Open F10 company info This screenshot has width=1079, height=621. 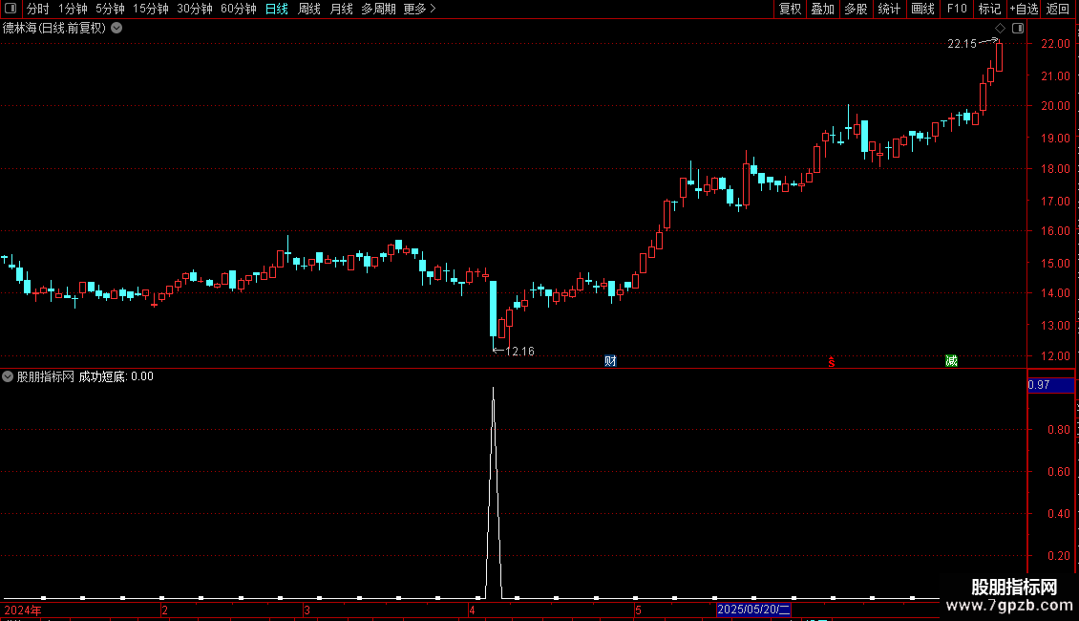click(957, 9)
